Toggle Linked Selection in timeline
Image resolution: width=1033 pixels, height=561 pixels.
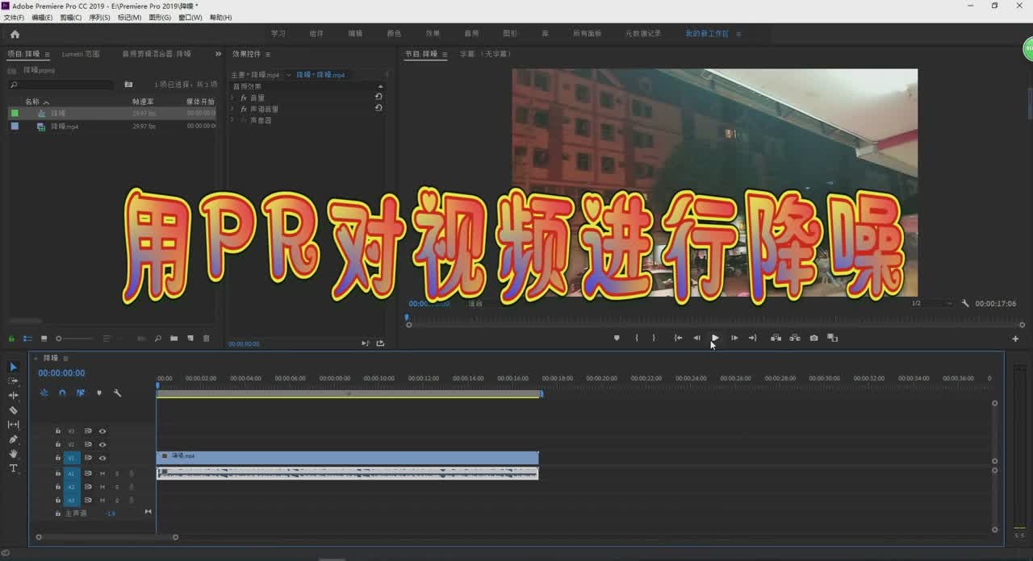click(81, 393)
